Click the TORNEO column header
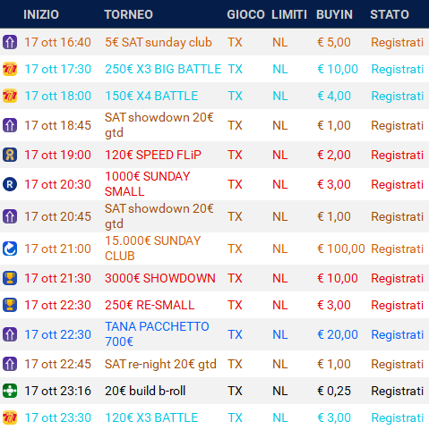Image resolution: width=429 pixels, height=430 pixels. tap(128, 14)
